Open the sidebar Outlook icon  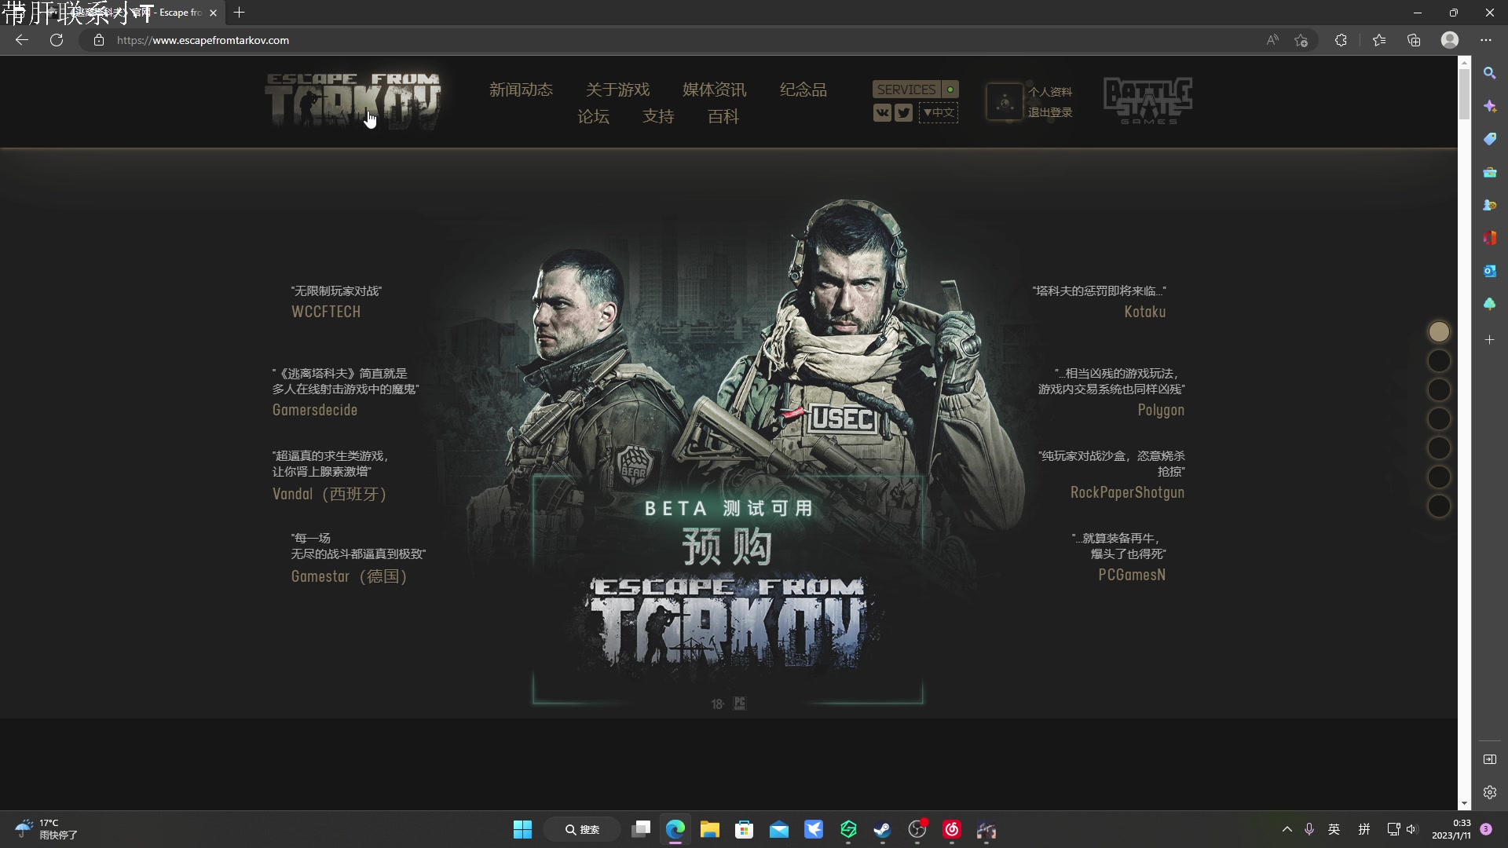[x=1490, y=271]
